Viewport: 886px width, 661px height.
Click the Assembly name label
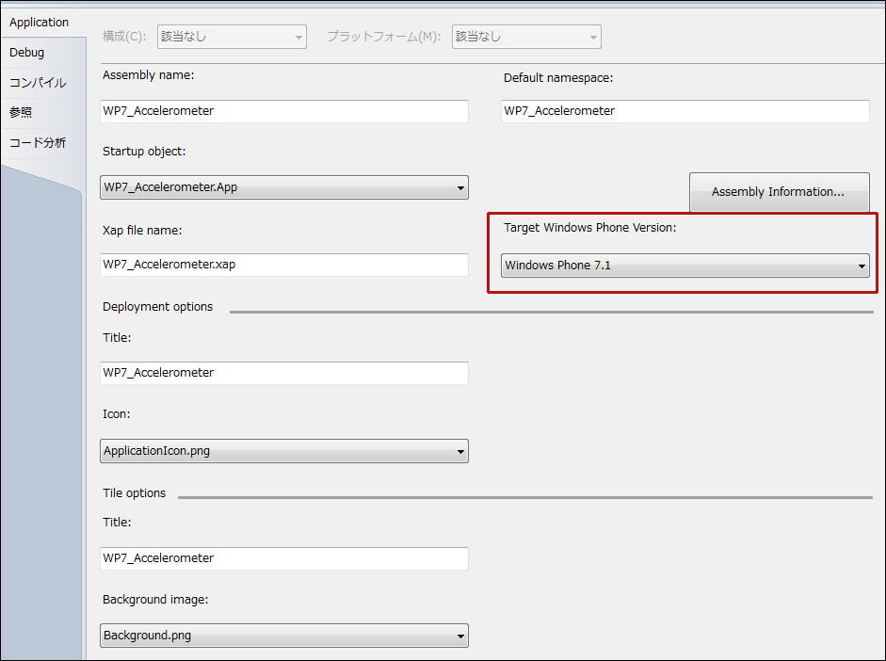coord(148,75)
